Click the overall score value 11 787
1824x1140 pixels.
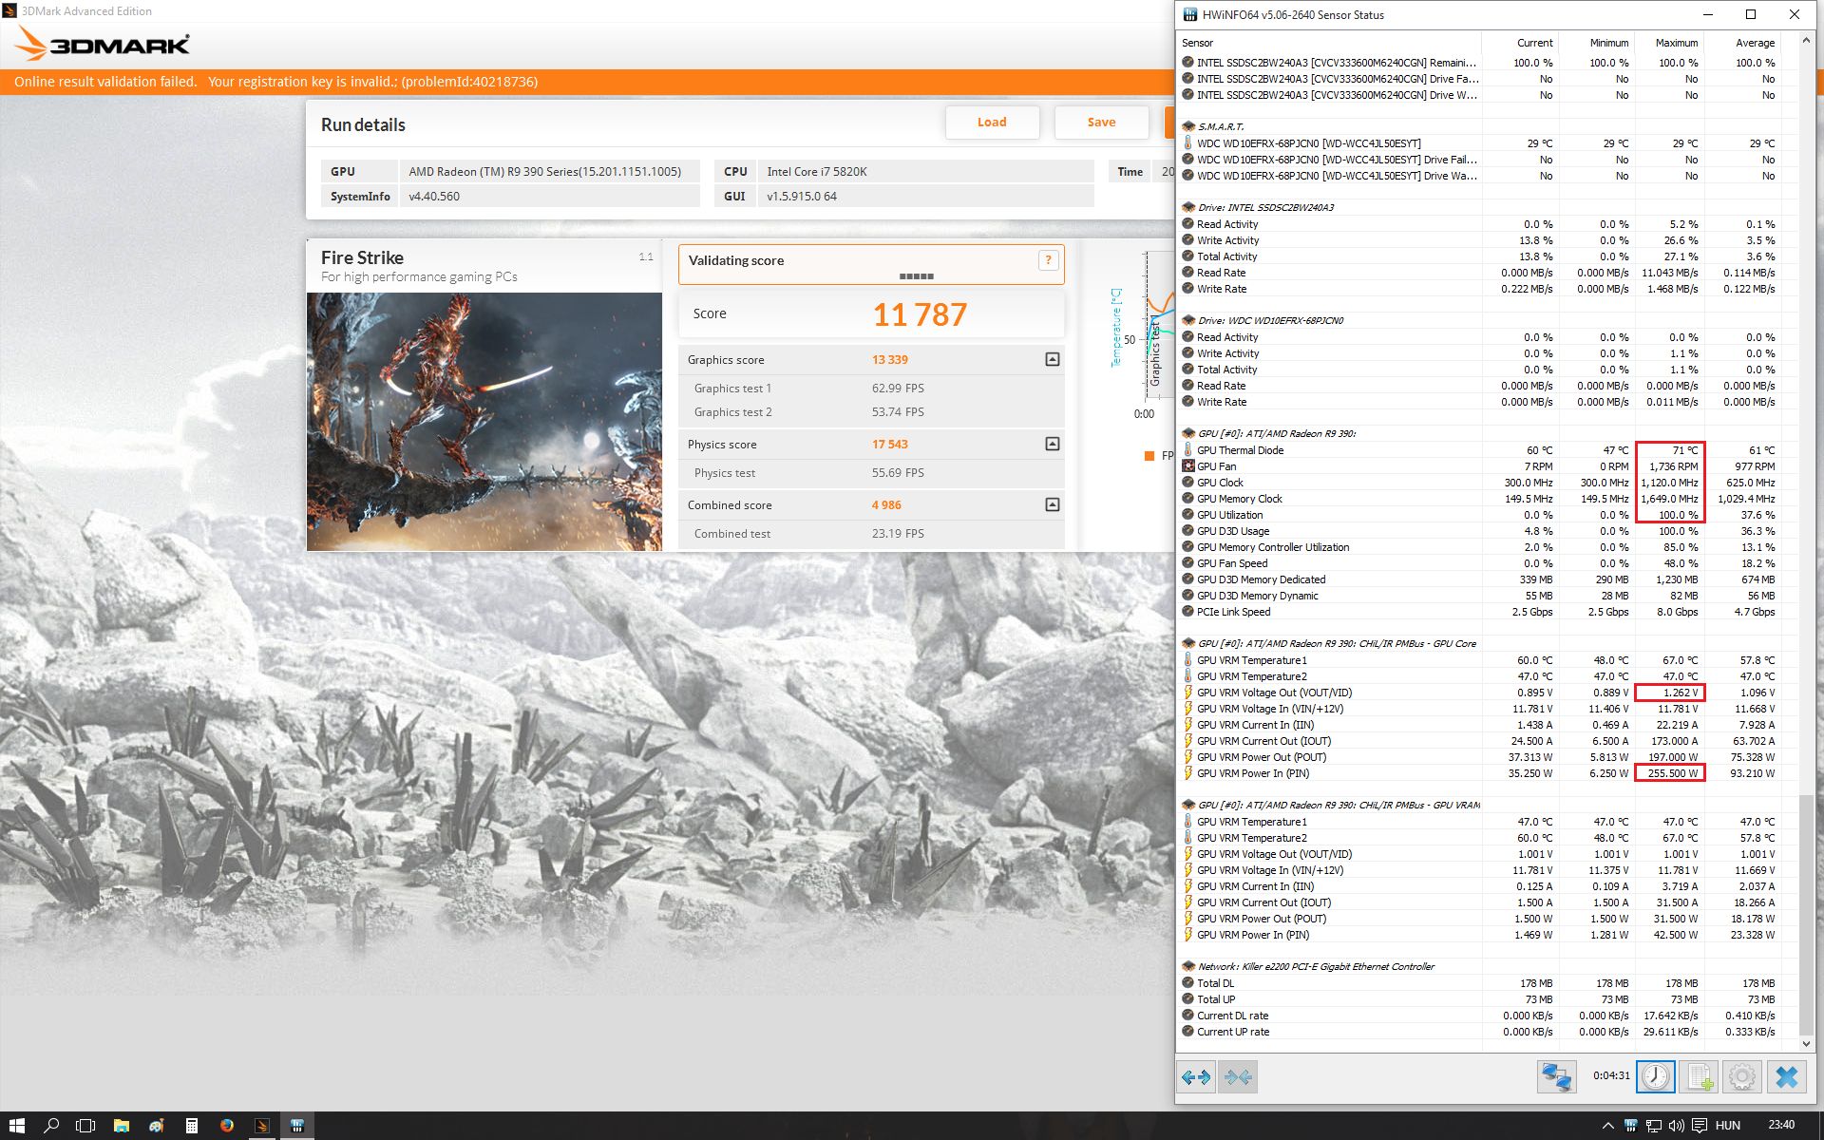pyautogui.click(x=920, y=314)
